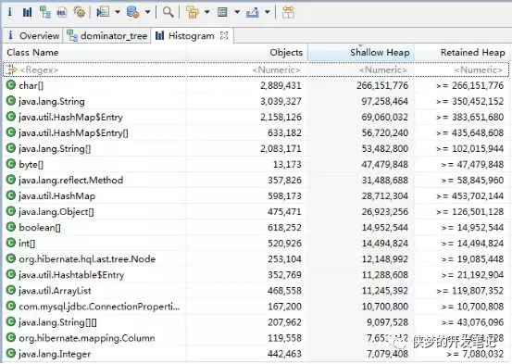Click retained heap value >= 453,702,144
512x364 pixels.
coord(470,196)
